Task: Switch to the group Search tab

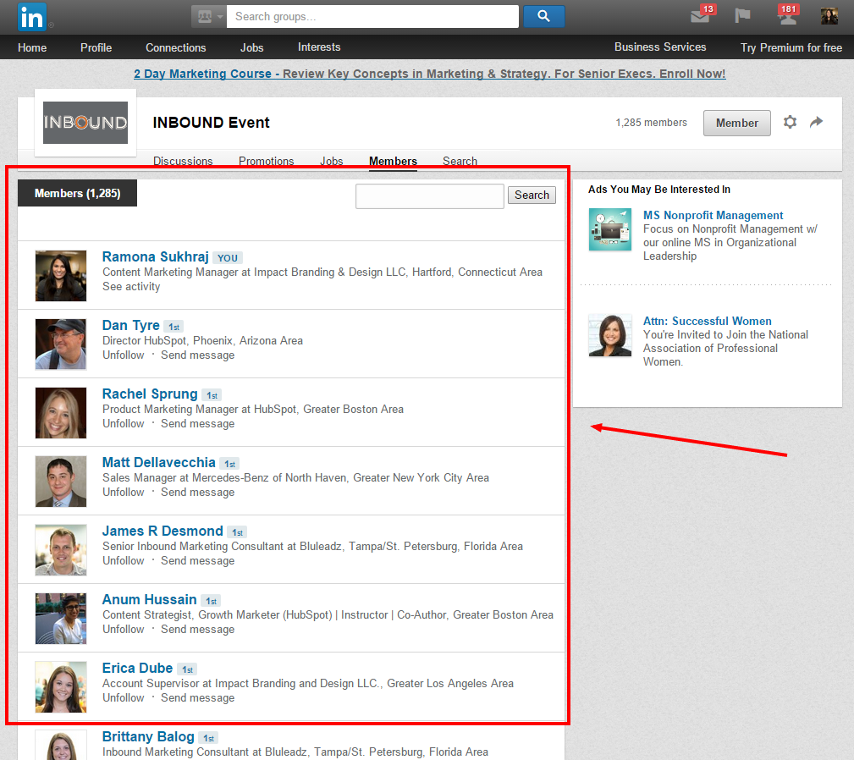Action: (460, 161)
